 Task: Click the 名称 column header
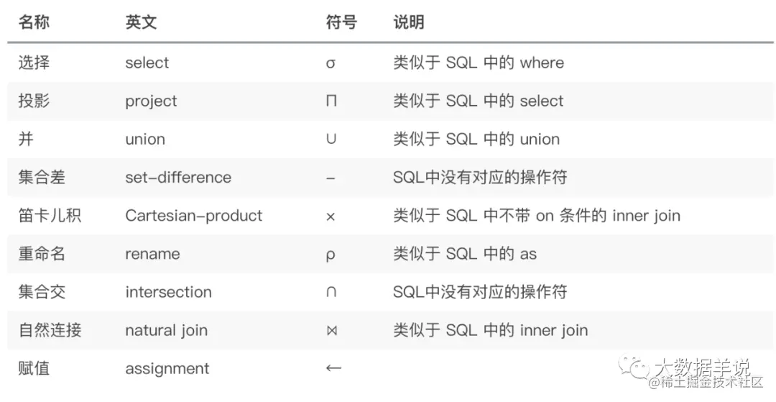click(x=34, y=22)
